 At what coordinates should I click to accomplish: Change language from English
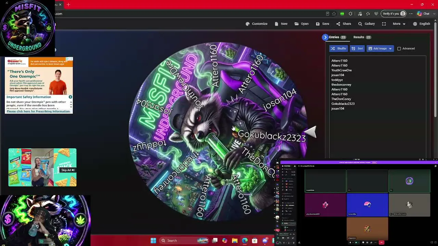[421, 24]
